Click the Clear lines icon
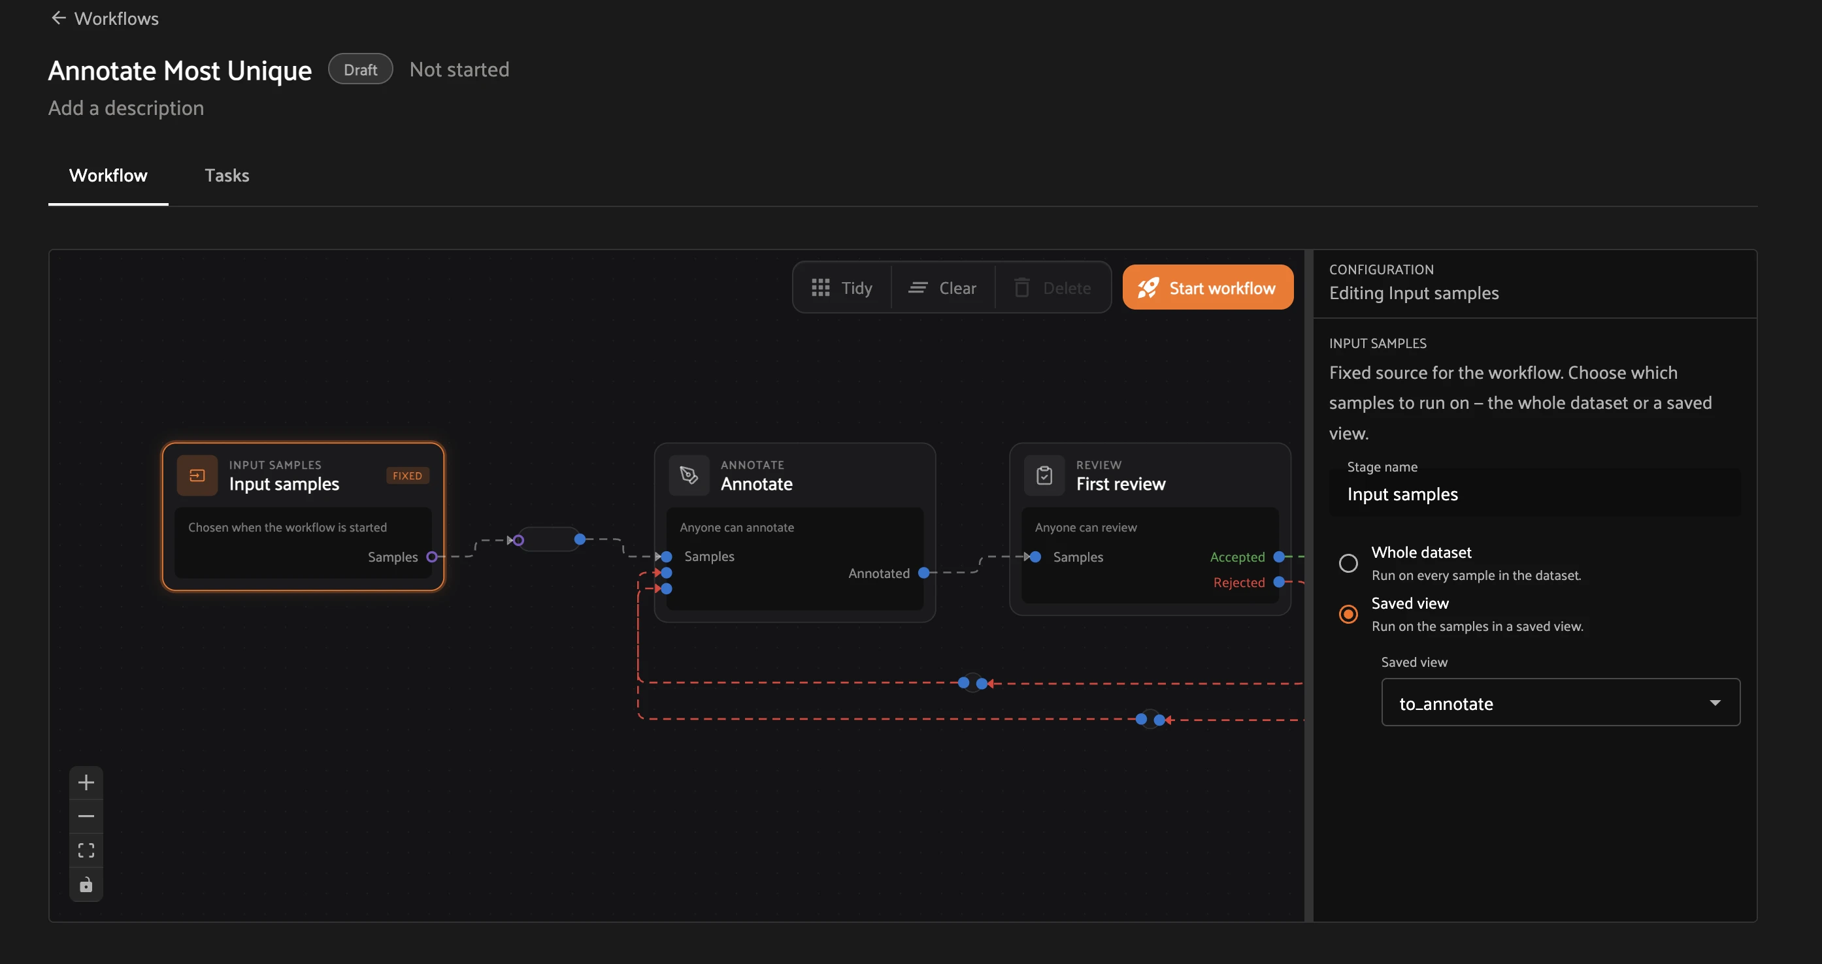The height and width of the screenshot is (964, 1822). 918,287
